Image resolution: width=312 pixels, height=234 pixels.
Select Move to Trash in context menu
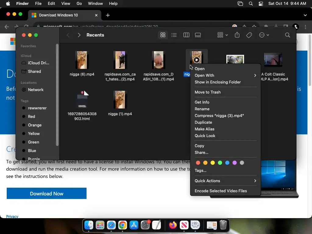pos(225,92)
